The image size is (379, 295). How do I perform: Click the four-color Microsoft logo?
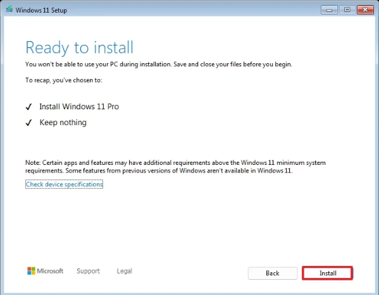pos(31,271)
